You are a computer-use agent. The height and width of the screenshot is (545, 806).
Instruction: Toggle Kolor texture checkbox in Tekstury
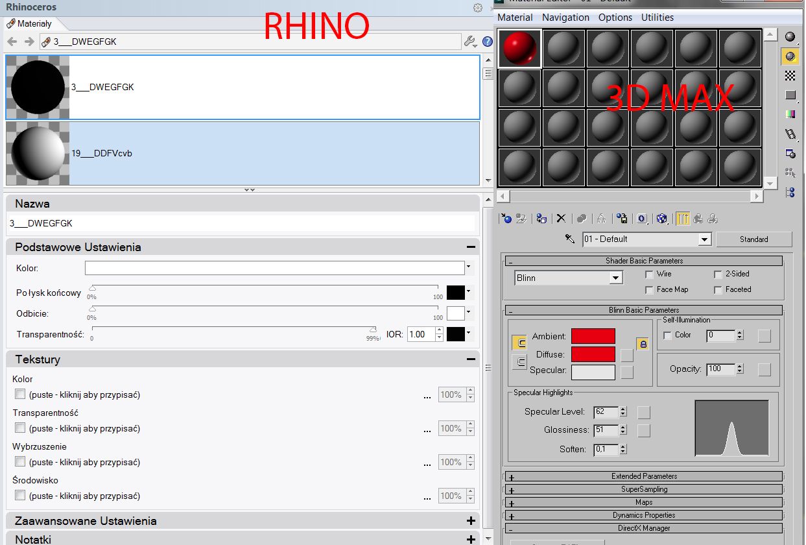tap(20, 394)
